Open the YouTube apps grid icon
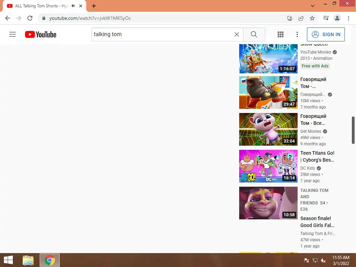This screenshot has width=356, height=267. pos(281,34)
